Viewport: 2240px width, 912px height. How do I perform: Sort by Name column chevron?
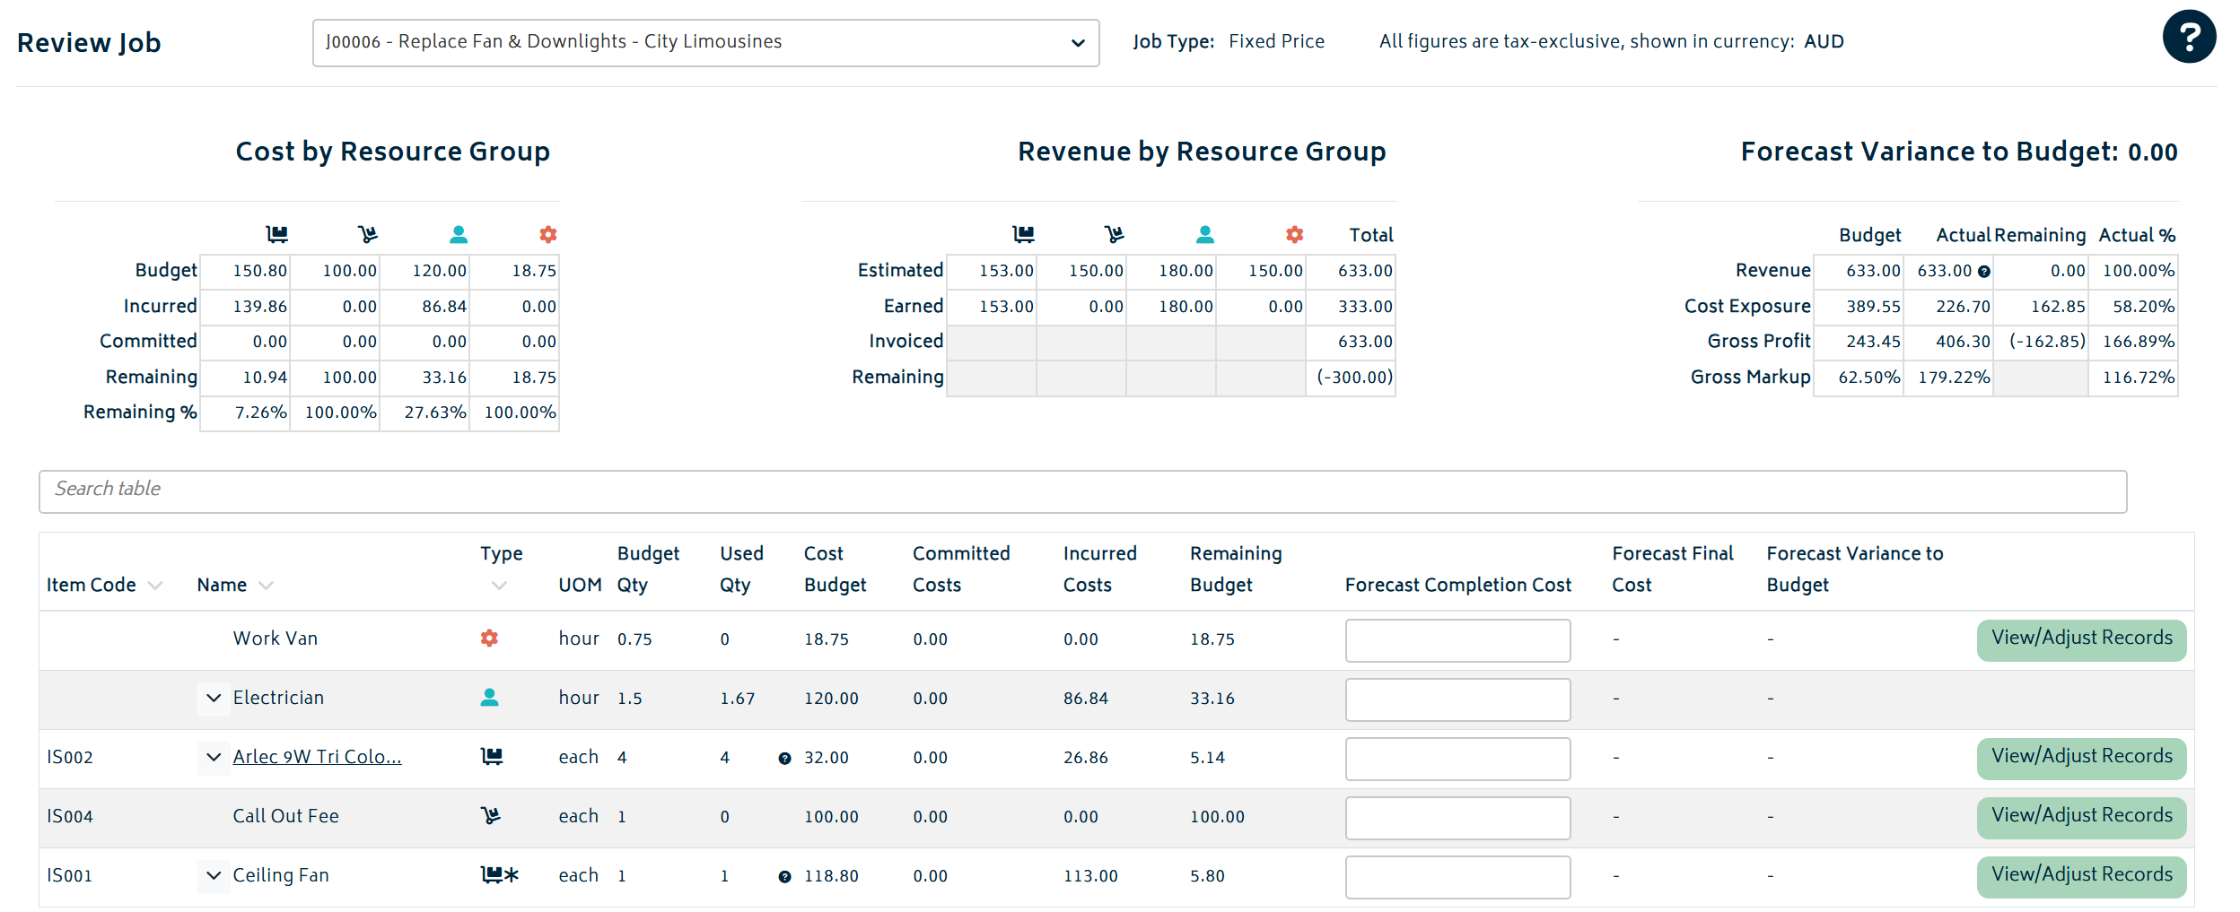[266, 586]
